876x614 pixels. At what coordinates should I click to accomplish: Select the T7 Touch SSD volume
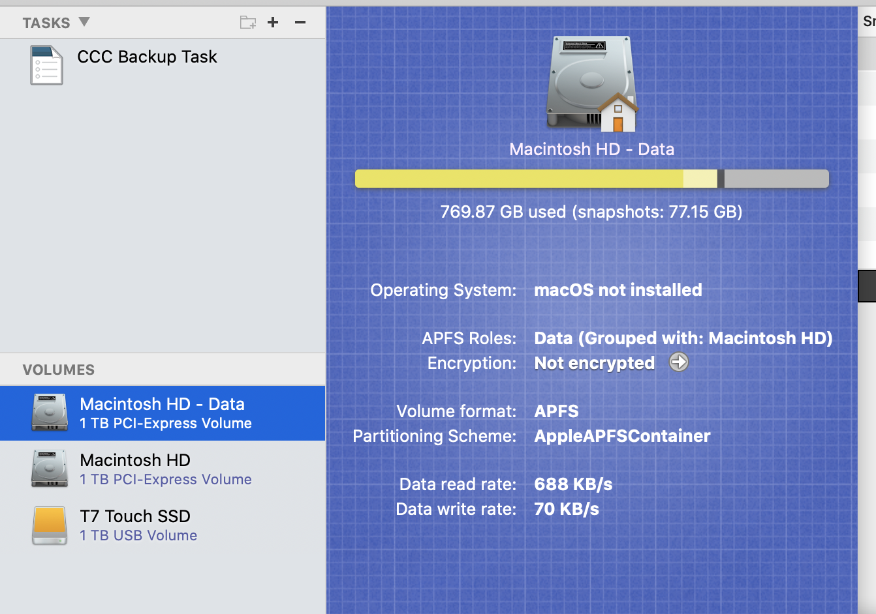coord(163,525)
